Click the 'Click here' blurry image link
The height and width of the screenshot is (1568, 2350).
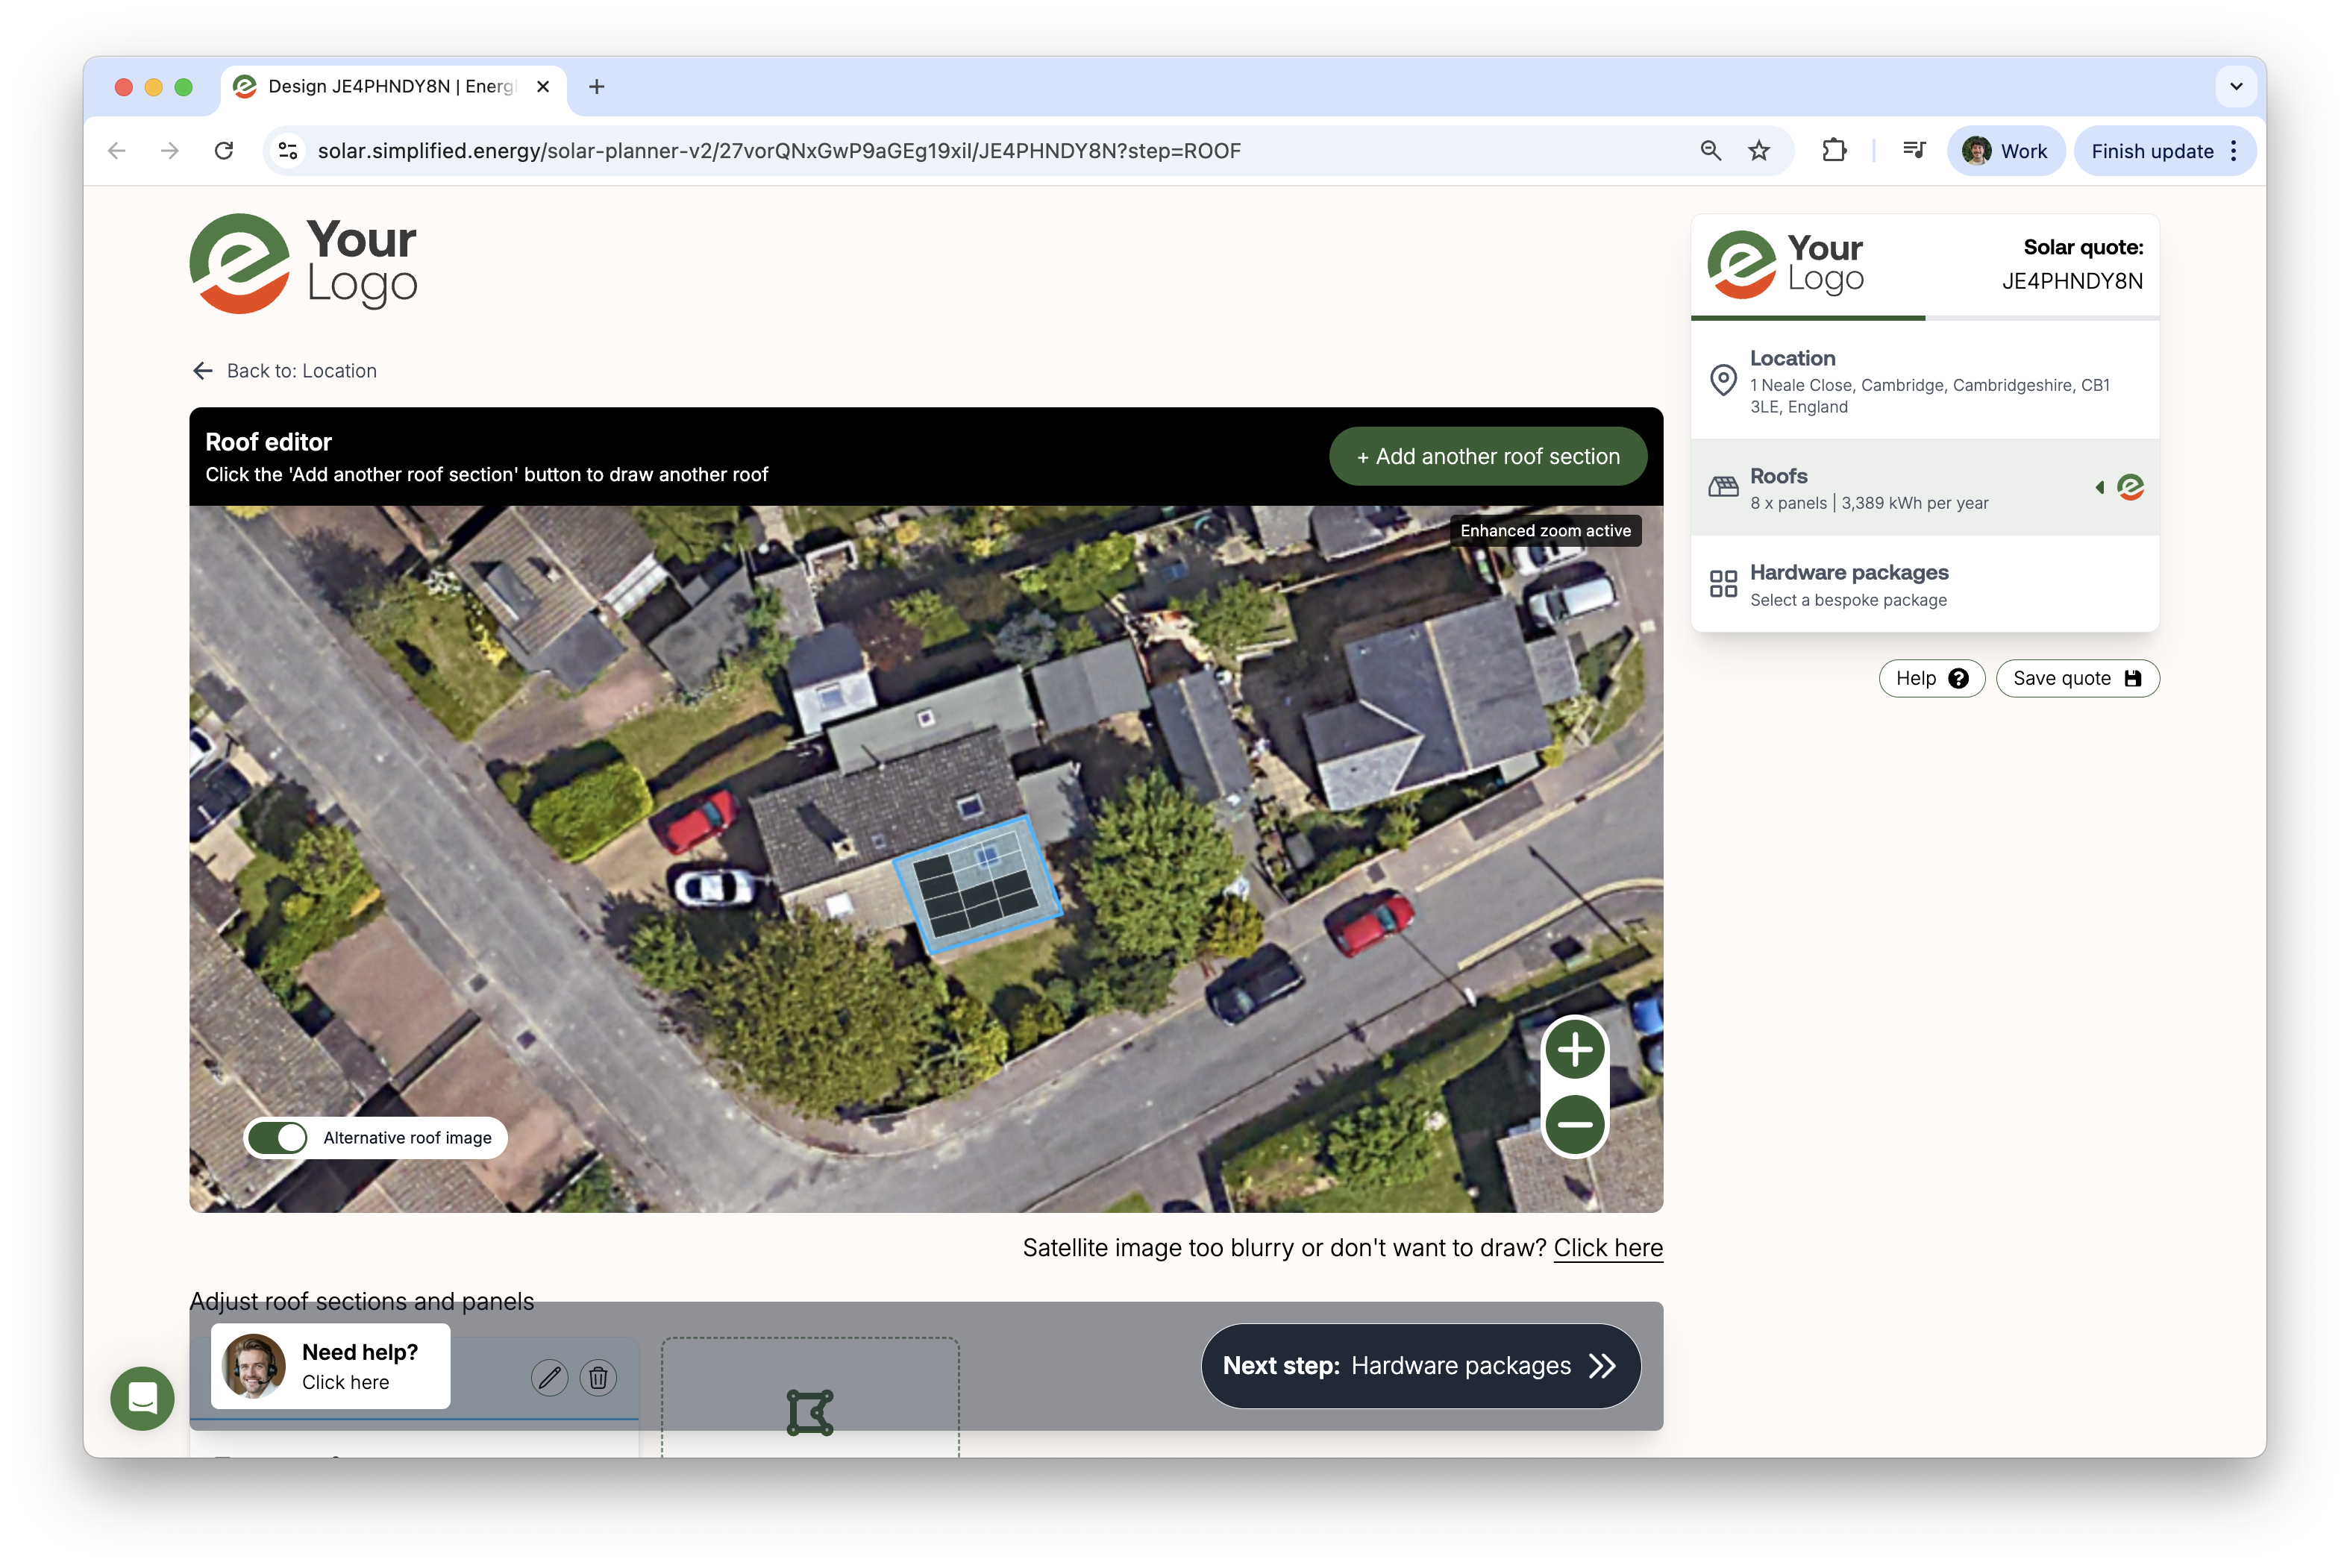click(x=1607, y=1248)
